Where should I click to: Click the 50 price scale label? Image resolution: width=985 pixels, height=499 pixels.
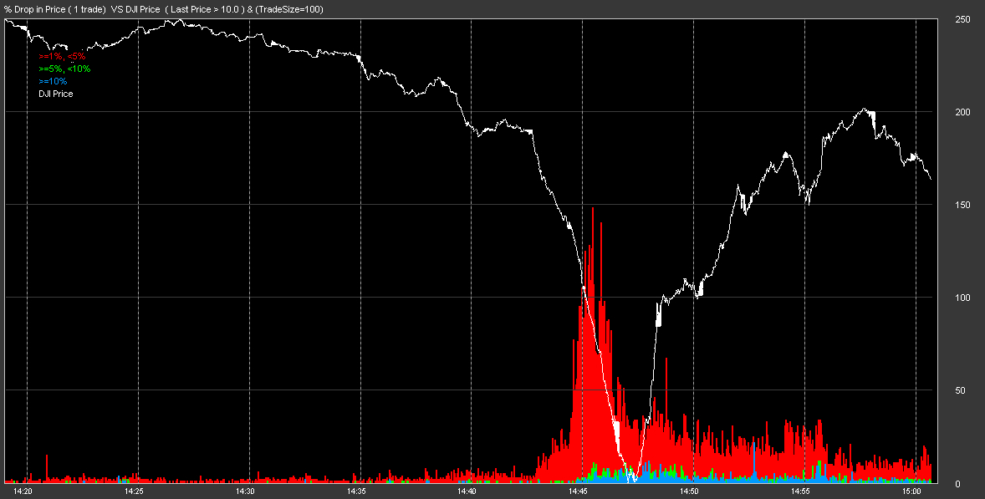click(962, 392)
